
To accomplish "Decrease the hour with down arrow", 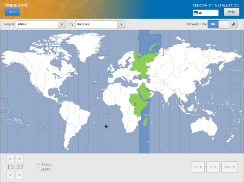I will (x=10, y=175).
